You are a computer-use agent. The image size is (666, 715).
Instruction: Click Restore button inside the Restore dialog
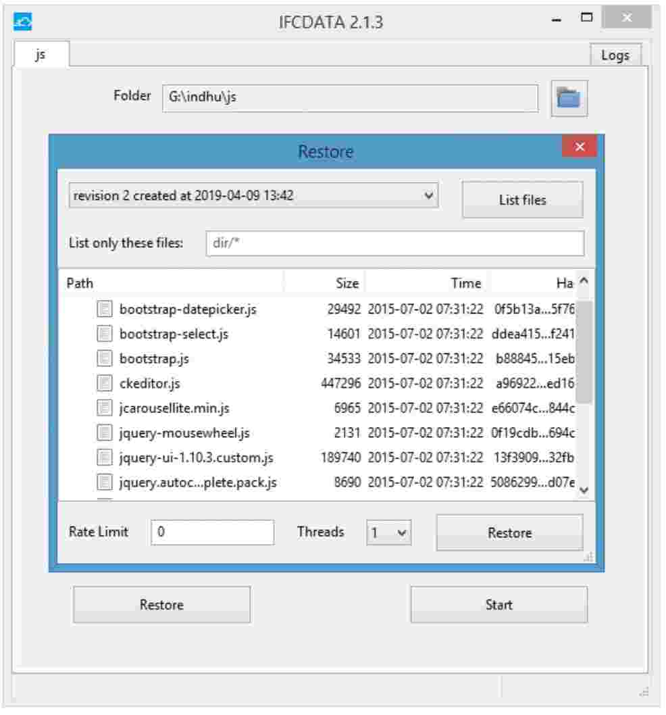510,533
